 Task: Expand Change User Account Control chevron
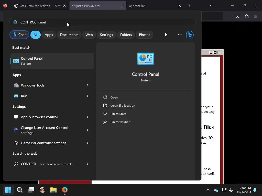[88, 130]
